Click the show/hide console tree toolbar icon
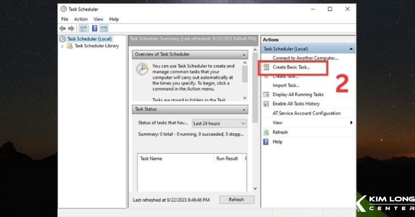This screenshot has width=415, height=217. pos(83,28)
